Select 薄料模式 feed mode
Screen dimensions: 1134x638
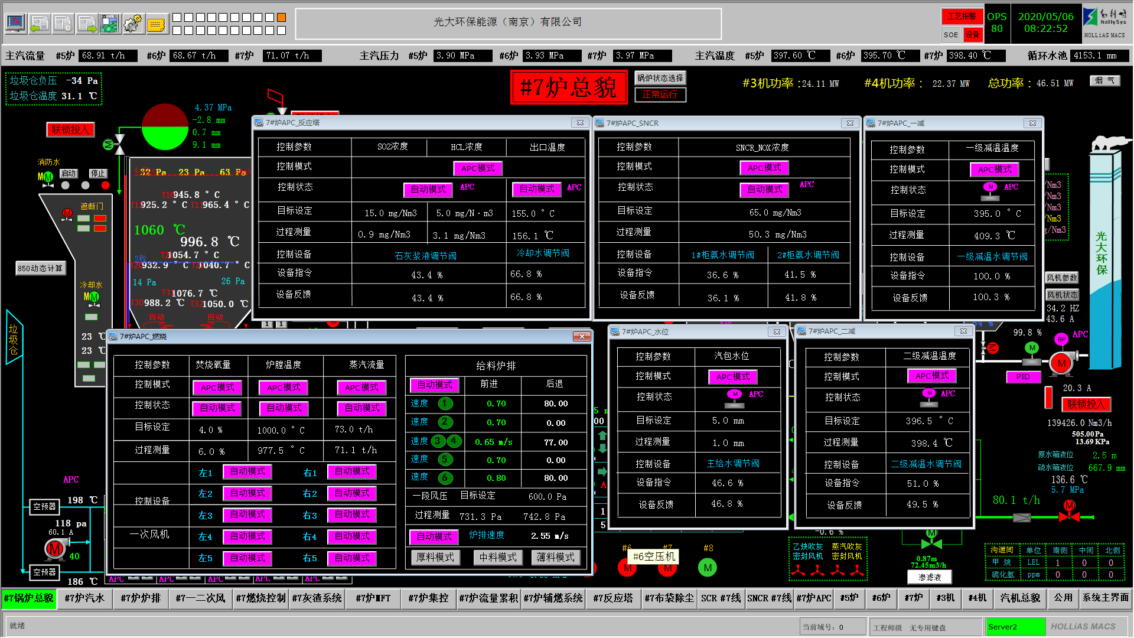pyautogui.click(x=555, y=557)
